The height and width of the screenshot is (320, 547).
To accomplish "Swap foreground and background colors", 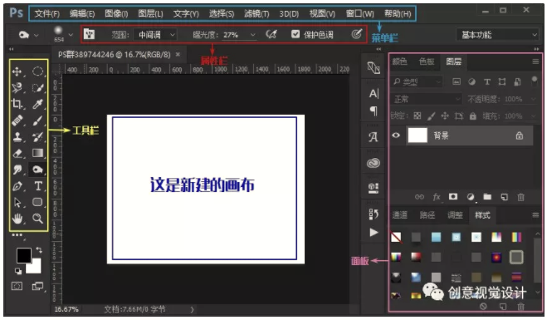I will click(39, 250).
